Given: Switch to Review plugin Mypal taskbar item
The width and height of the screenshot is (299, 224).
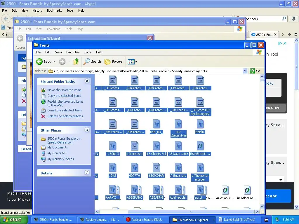Looking at the screenshot, I should tap(100, 220).
